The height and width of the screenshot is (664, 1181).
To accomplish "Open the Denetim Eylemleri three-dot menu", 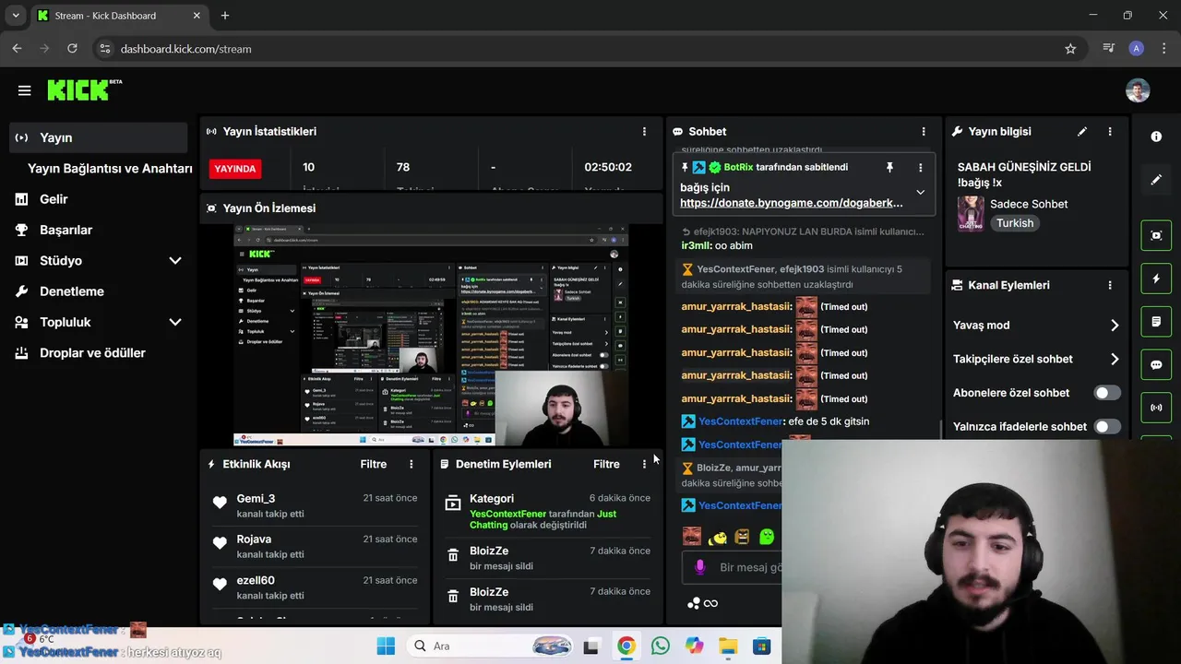I will (x=644, y=464).
